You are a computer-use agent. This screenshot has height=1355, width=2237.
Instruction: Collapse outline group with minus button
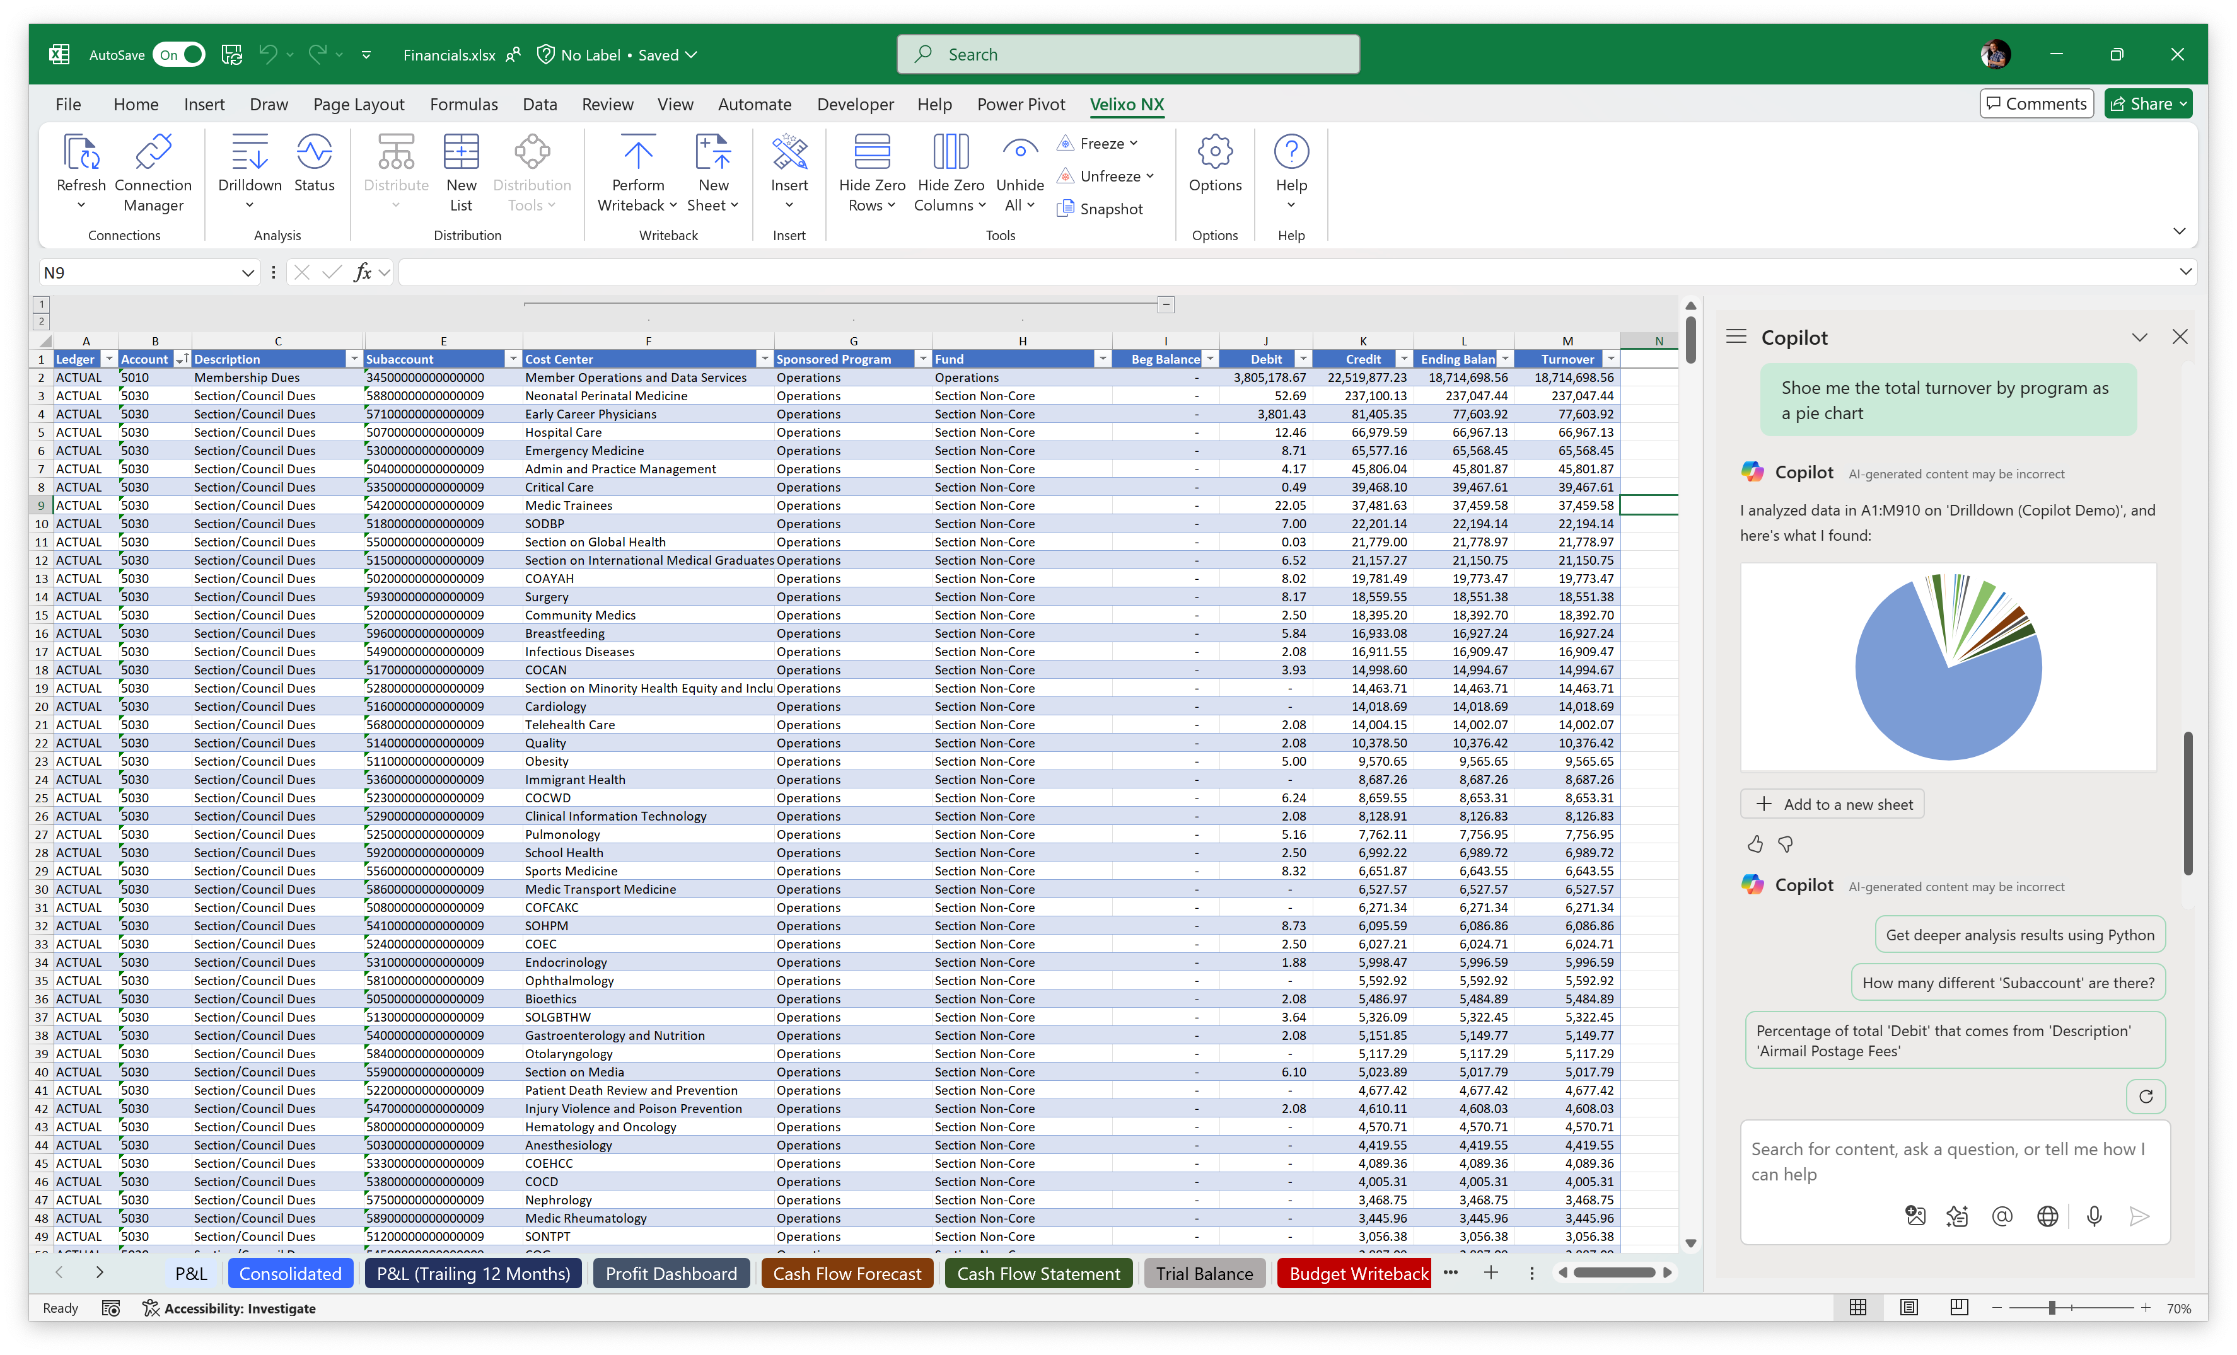tap(1166, 305)
